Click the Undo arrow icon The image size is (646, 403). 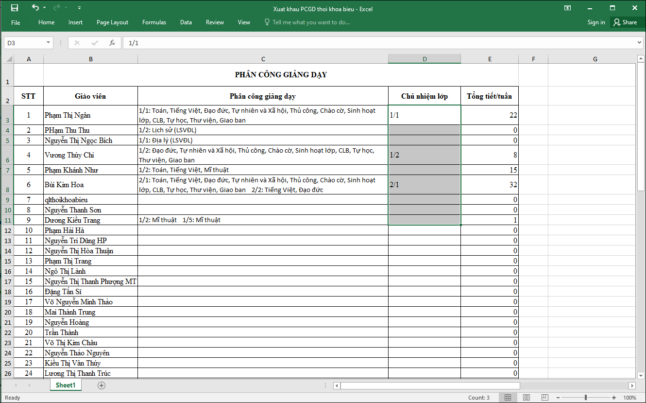point(35,8)
